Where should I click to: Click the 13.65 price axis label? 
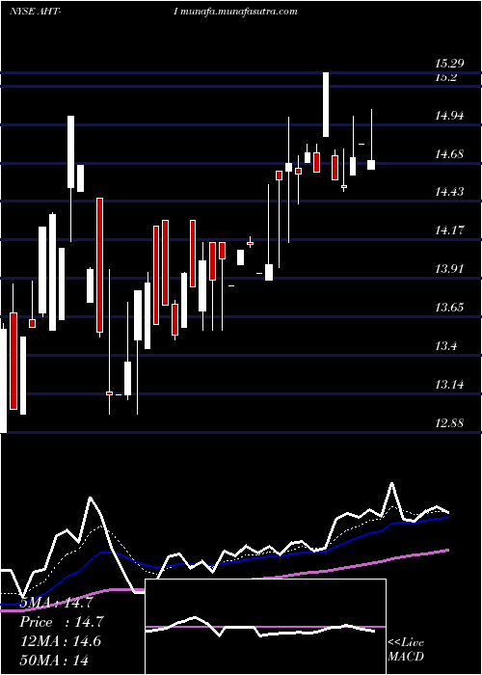449,308
